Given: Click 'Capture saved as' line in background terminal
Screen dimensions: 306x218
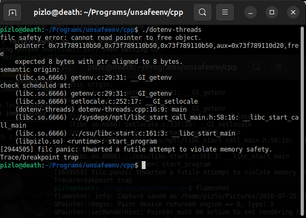Looking at the screenshot, I should (176, 196).
